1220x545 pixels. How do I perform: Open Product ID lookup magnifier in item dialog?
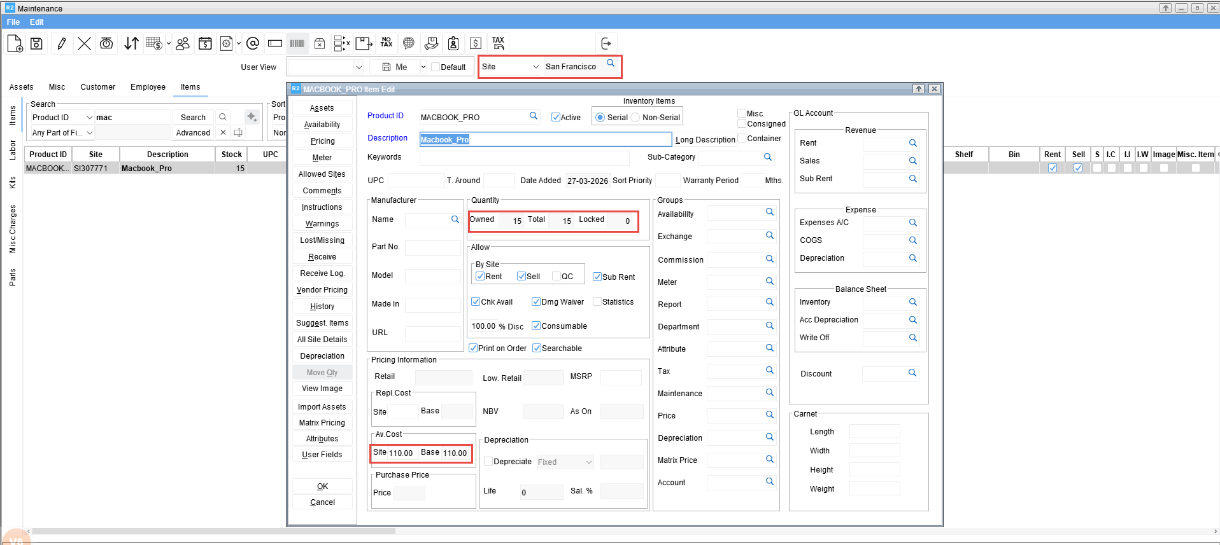(534, 116)
